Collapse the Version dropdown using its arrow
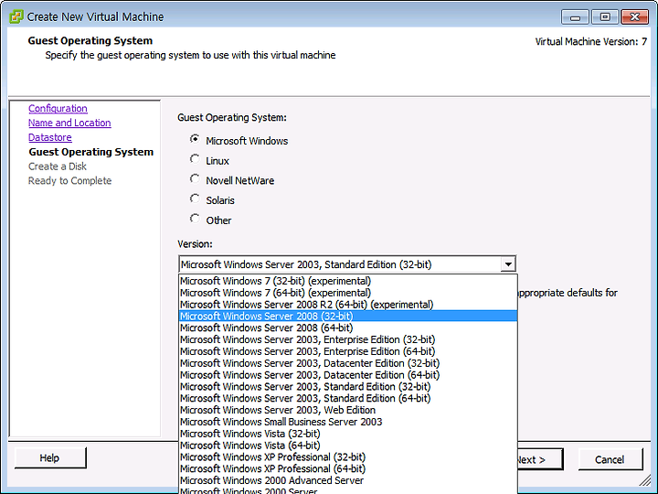Viewport: 658px width, 494px height. point(508,264)
